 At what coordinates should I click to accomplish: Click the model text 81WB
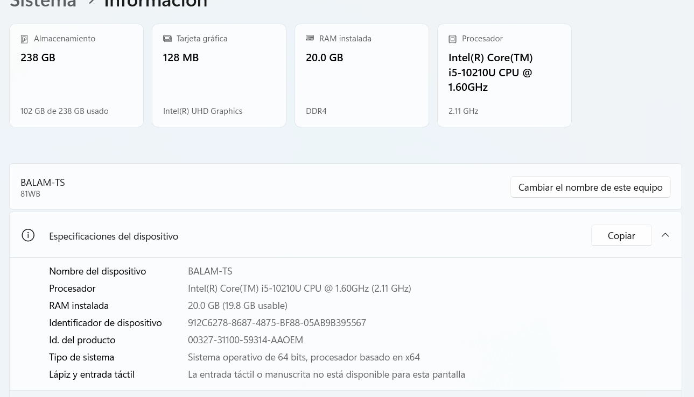pos(30,194)
